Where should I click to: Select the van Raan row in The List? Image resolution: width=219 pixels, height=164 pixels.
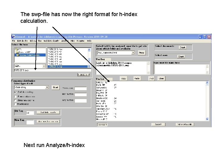106,109
